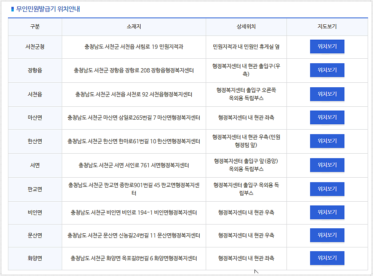
Task: Select the 한산면 row label
Action: [x=35, y=141]
